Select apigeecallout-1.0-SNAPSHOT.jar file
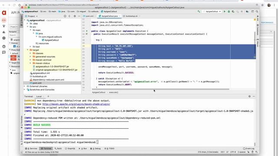278x156 pixels. [x=52, y=66]
